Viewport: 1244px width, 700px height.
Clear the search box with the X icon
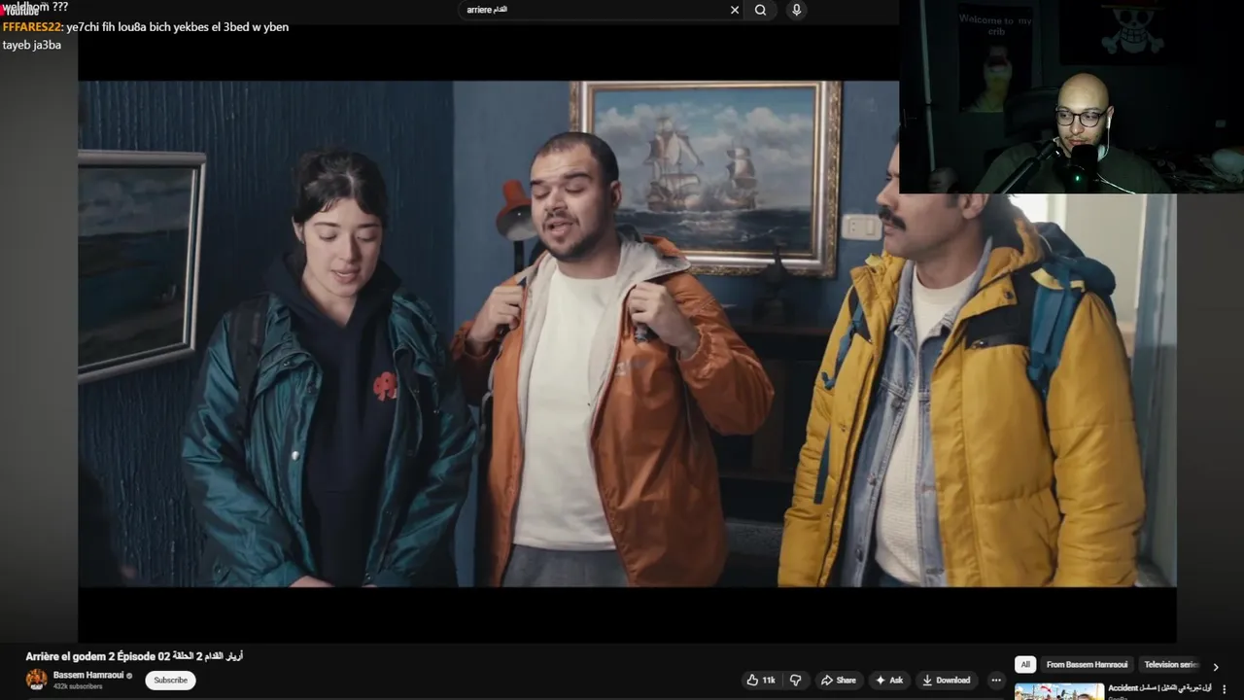point(735,10)
